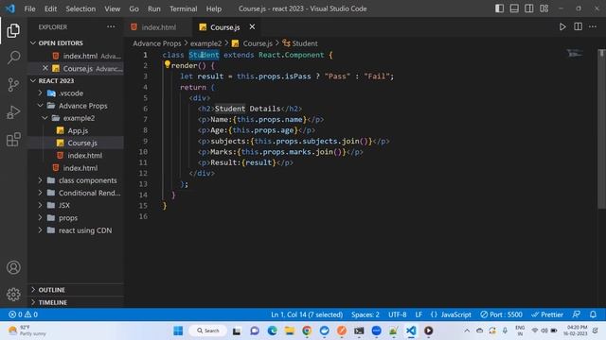Click example2 breadcrumb
606x340 pixels.
206,43
